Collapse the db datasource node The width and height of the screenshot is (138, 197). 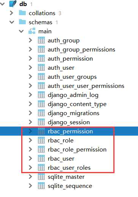[2, 4]
